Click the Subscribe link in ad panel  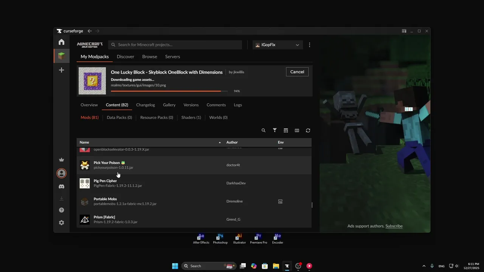394,226
